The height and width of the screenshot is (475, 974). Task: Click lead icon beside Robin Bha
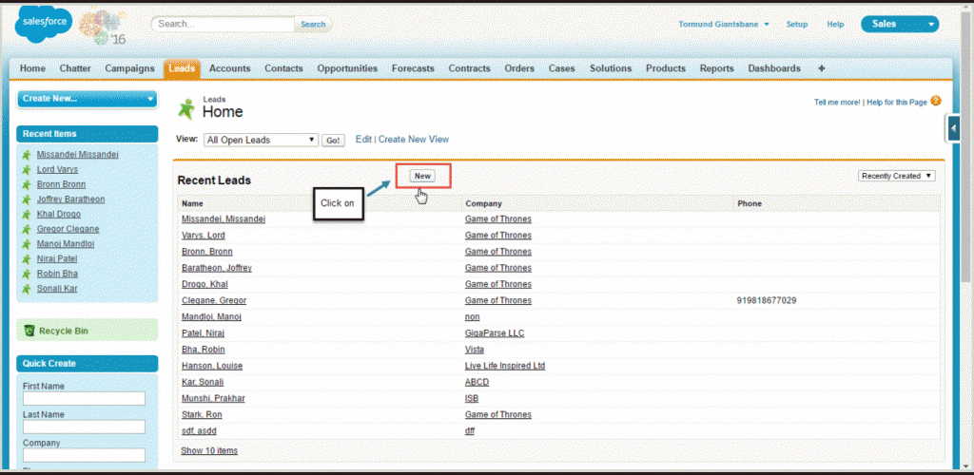[26, 275]
